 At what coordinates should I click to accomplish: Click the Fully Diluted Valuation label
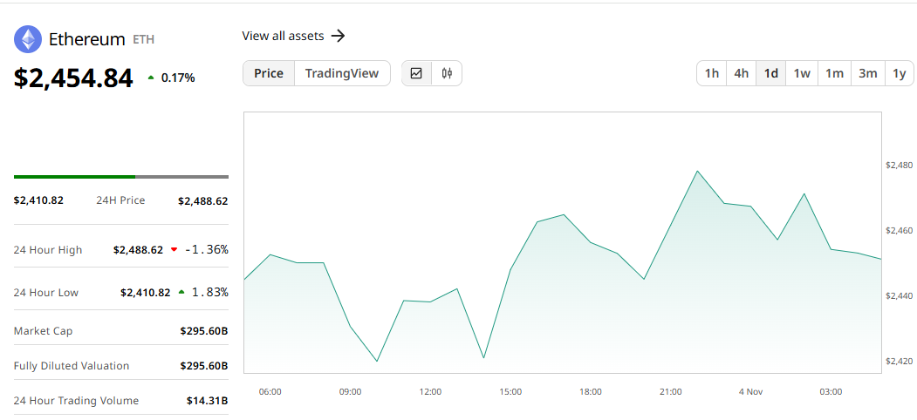[72, 366]
